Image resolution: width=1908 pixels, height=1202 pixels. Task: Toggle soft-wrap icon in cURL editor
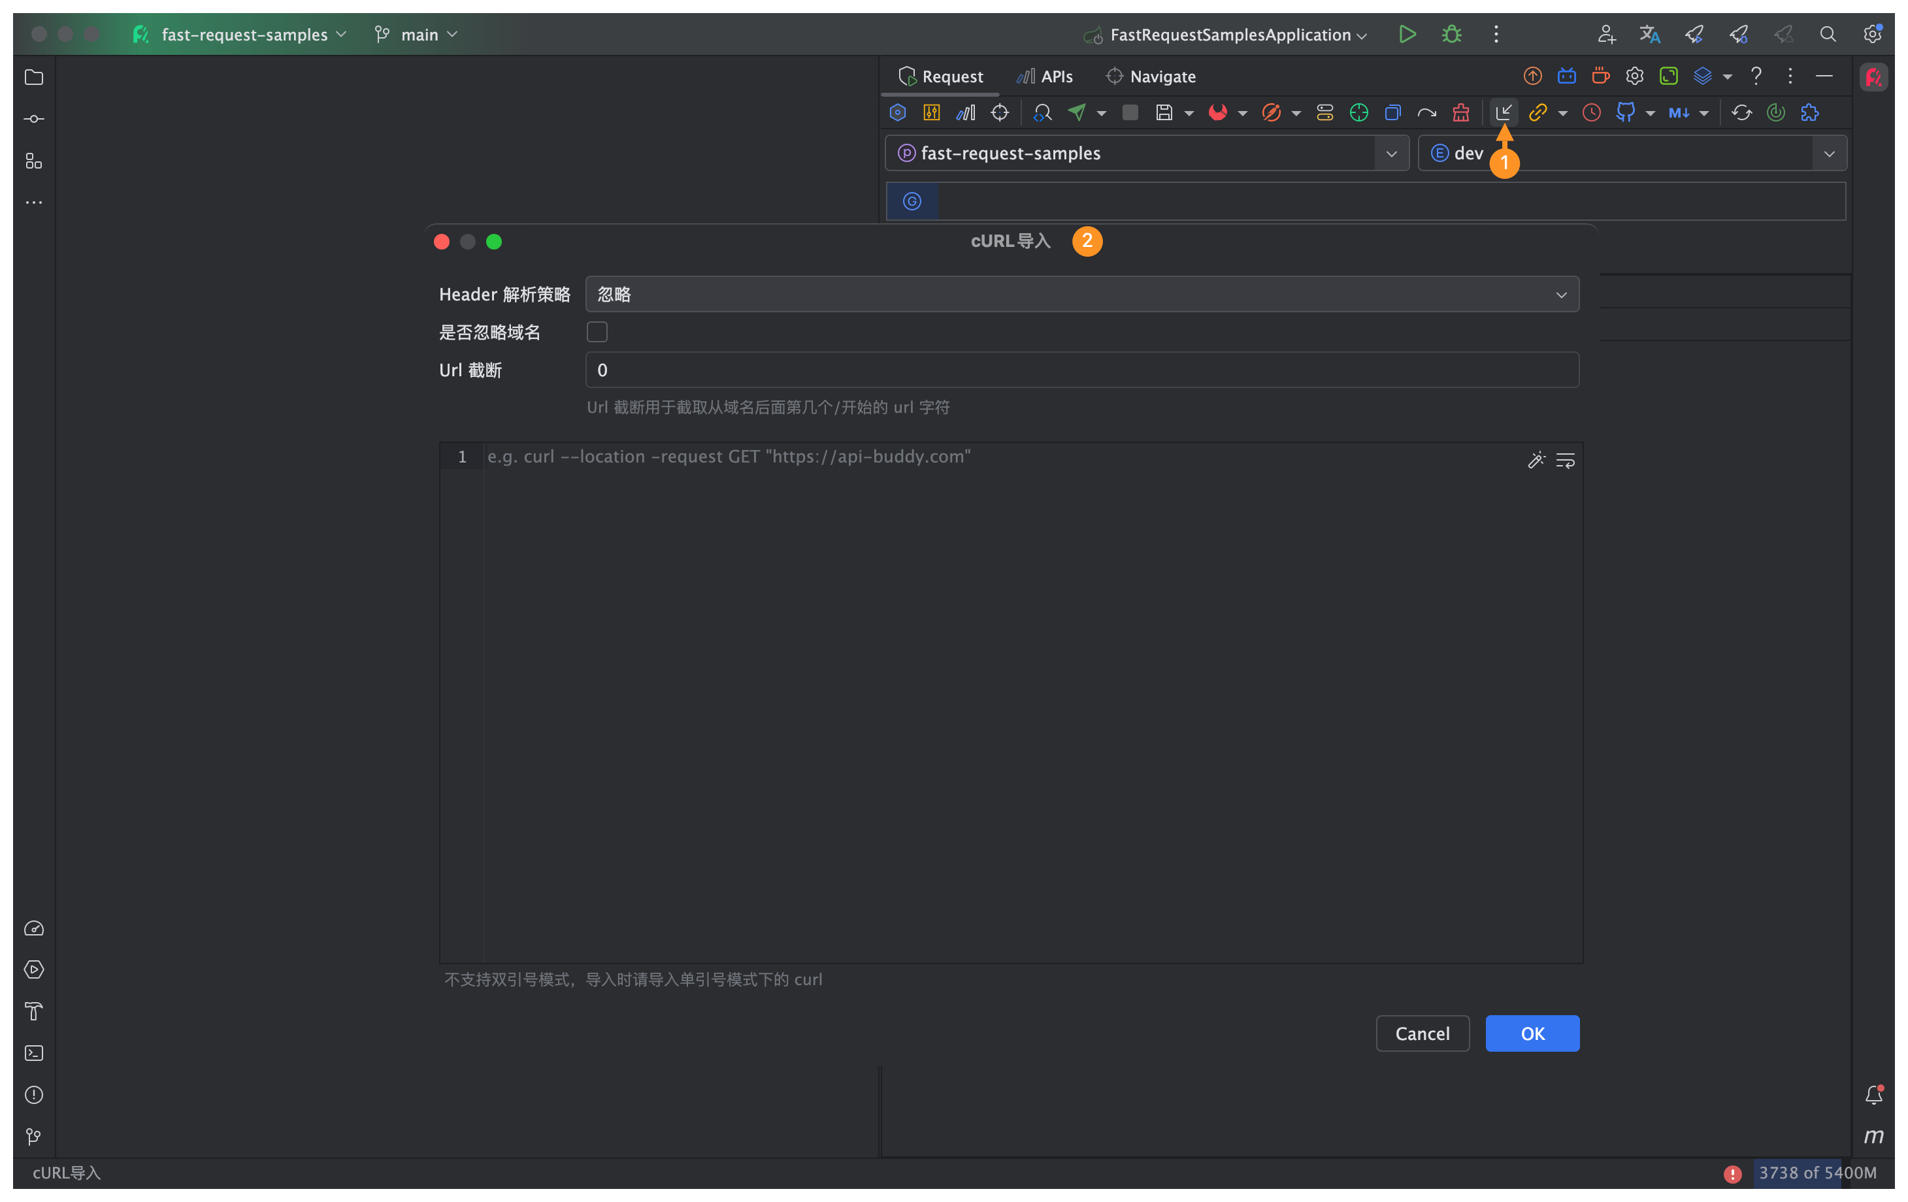[x=1565, y=461]
